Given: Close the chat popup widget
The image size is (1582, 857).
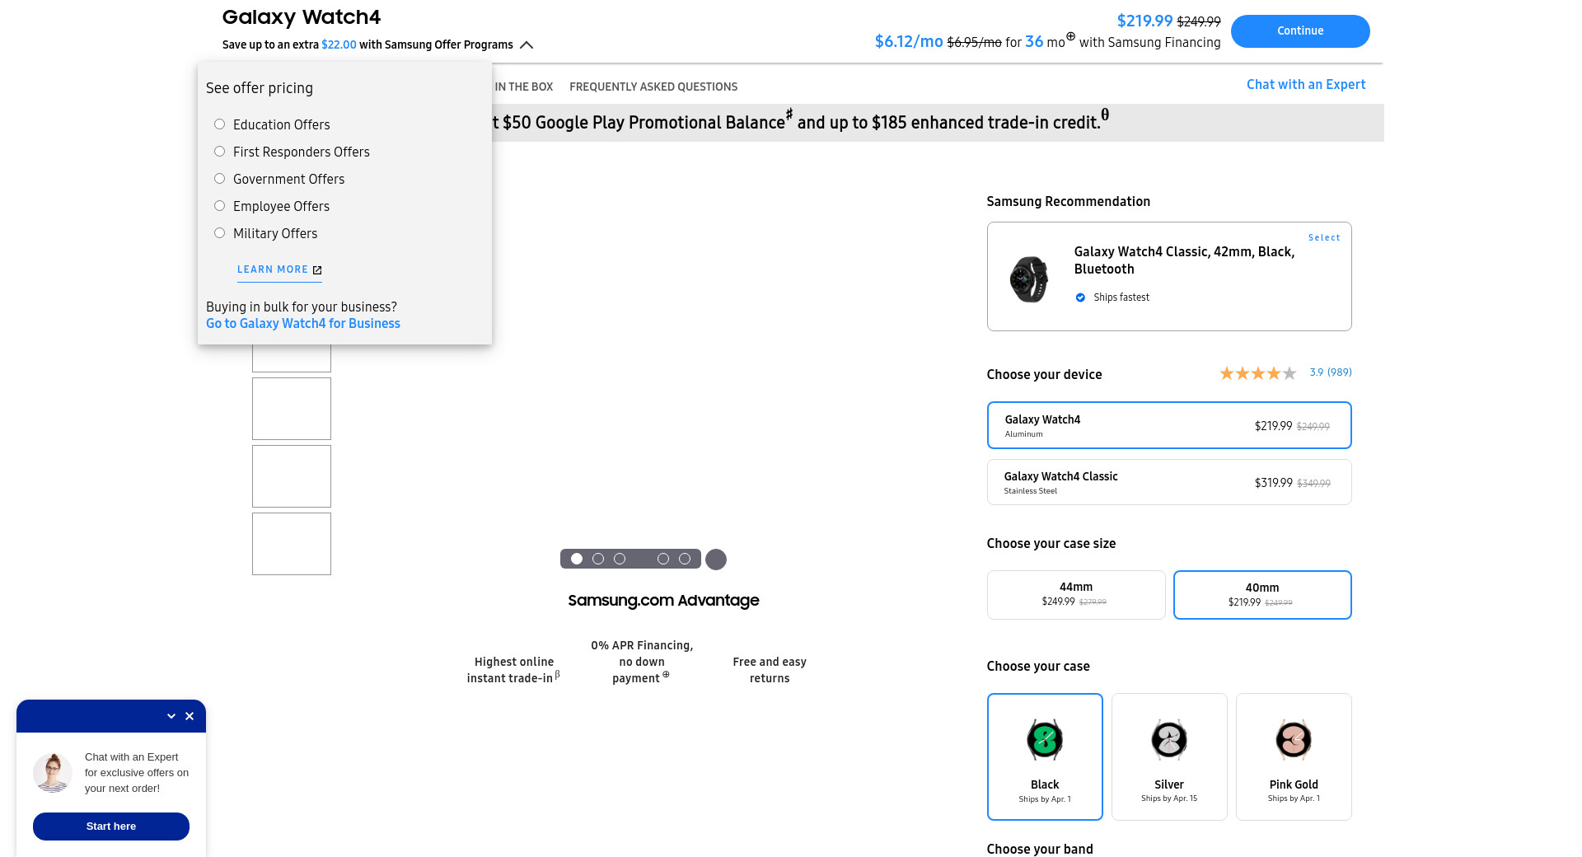Looking at the screenshot, I should (190, 716).
